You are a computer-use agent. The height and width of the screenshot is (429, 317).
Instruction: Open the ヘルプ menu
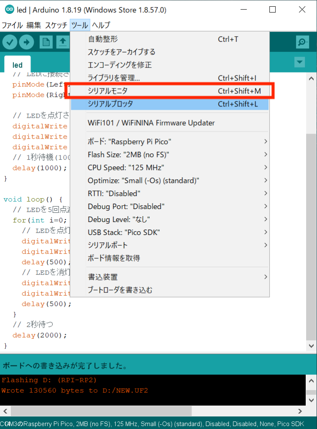click(101, 25)
